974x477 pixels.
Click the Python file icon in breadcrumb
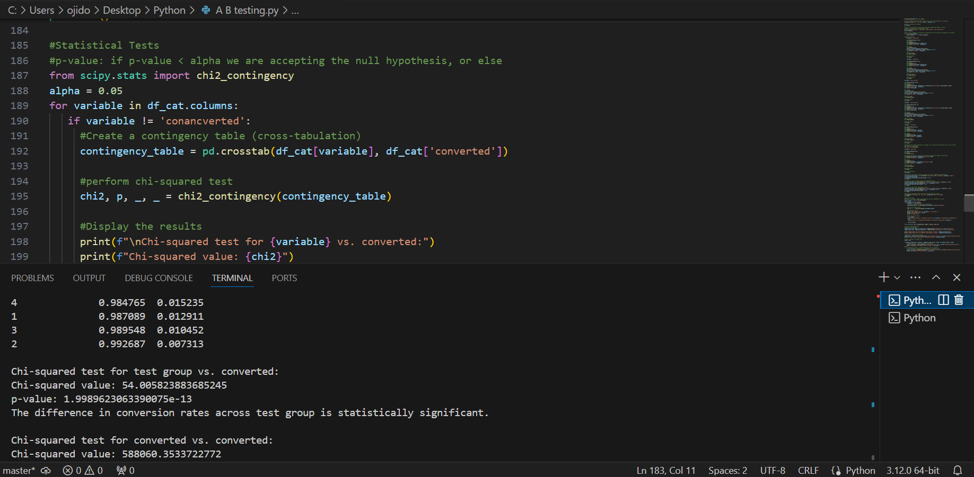point(206,10)
